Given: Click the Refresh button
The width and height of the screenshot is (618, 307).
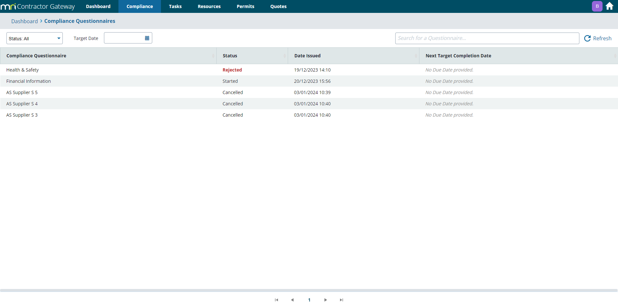Looking at the screenshot, I should (598, 38).
